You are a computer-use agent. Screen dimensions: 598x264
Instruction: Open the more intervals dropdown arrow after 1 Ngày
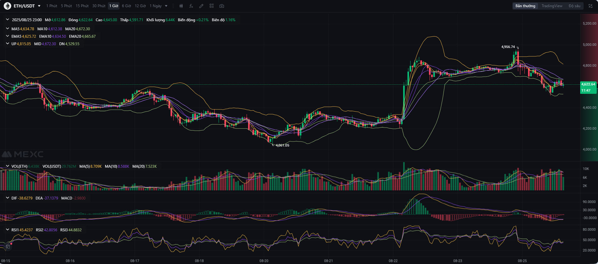[x=166, y=6]
